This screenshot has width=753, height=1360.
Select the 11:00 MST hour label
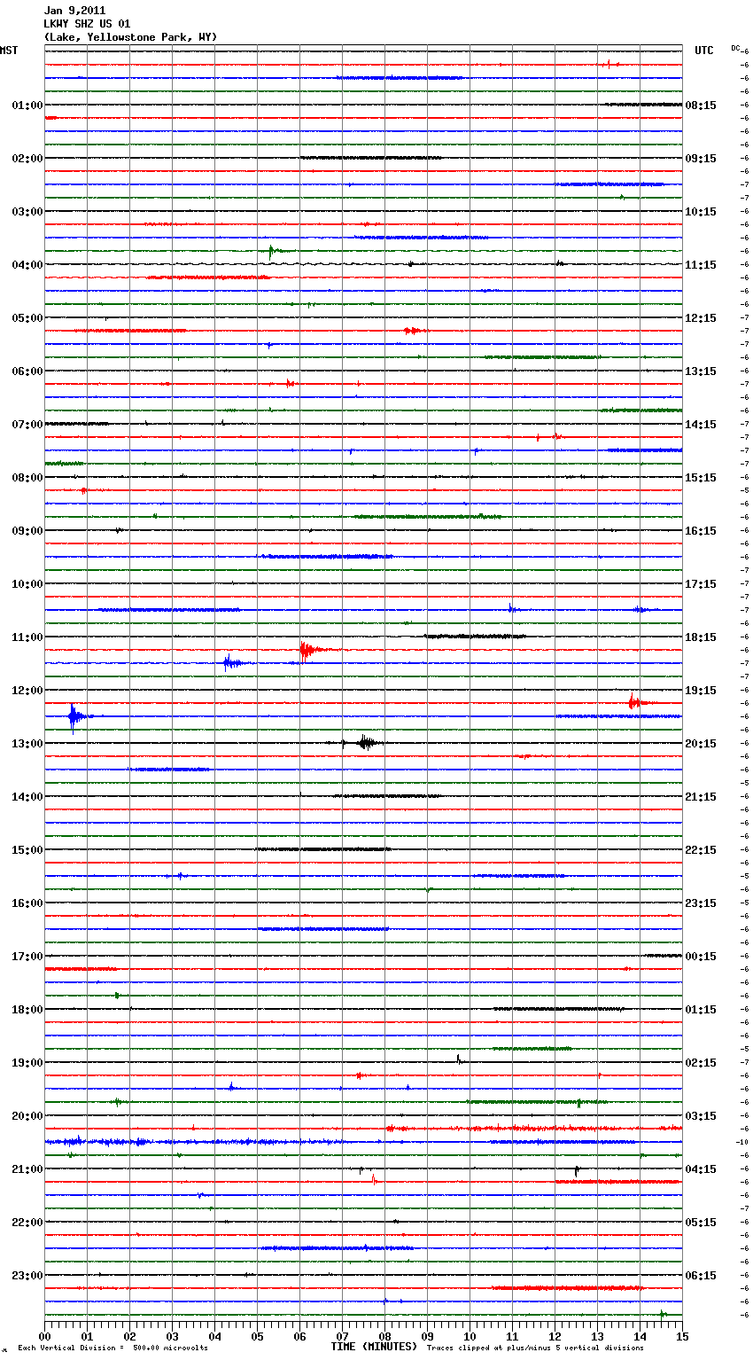click(27, 637)
